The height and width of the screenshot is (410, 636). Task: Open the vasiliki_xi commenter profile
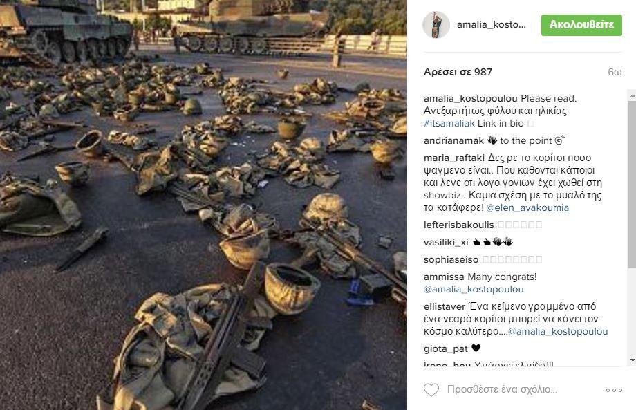446,242
